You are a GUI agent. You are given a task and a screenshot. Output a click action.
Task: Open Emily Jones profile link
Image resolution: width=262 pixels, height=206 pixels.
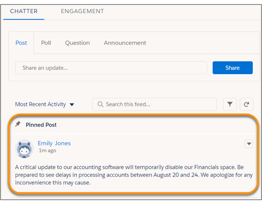(54, 143)
